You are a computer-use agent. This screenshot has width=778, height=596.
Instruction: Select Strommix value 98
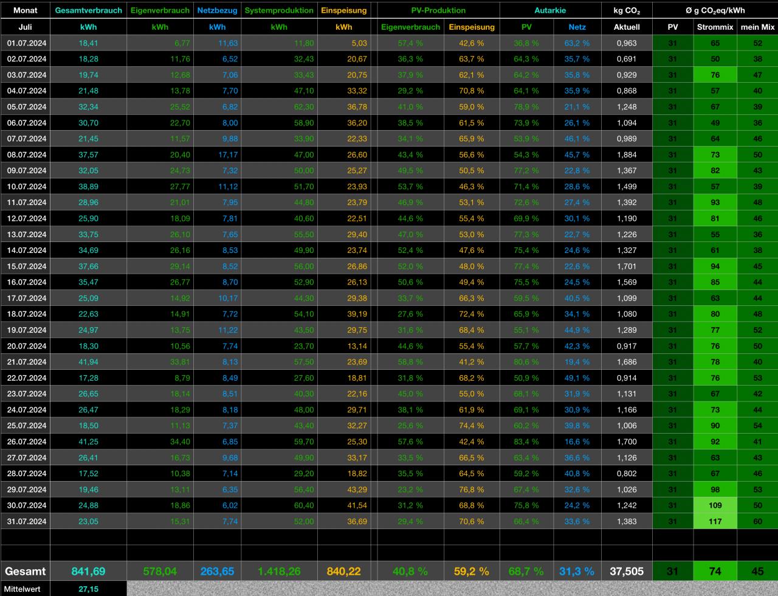(715, 490)
